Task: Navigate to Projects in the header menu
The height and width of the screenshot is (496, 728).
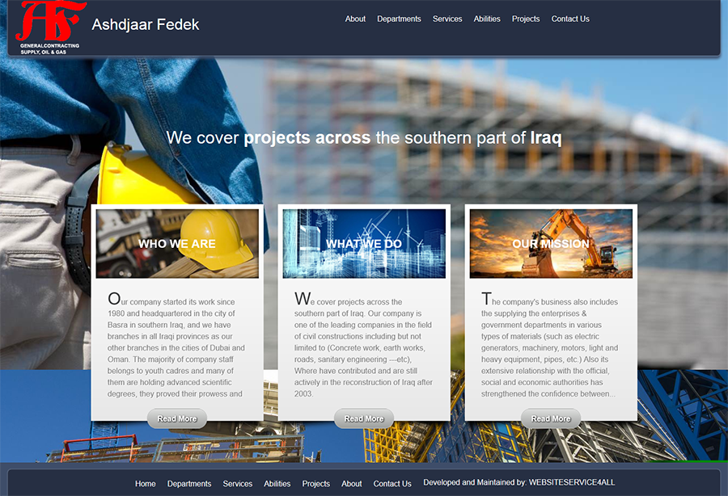Action: pos(526,19)
